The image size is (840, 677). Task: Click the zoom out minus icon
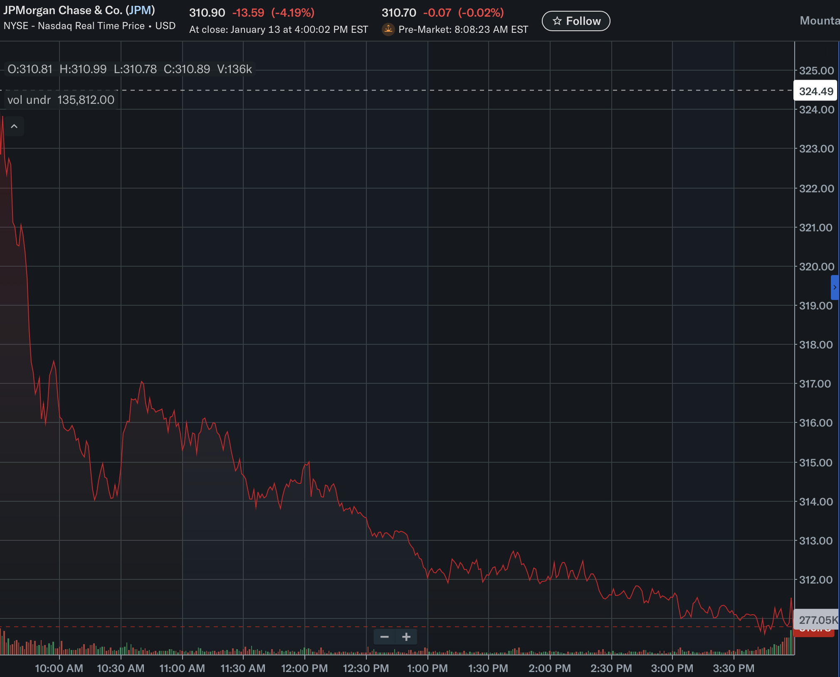tap(384, 637)
